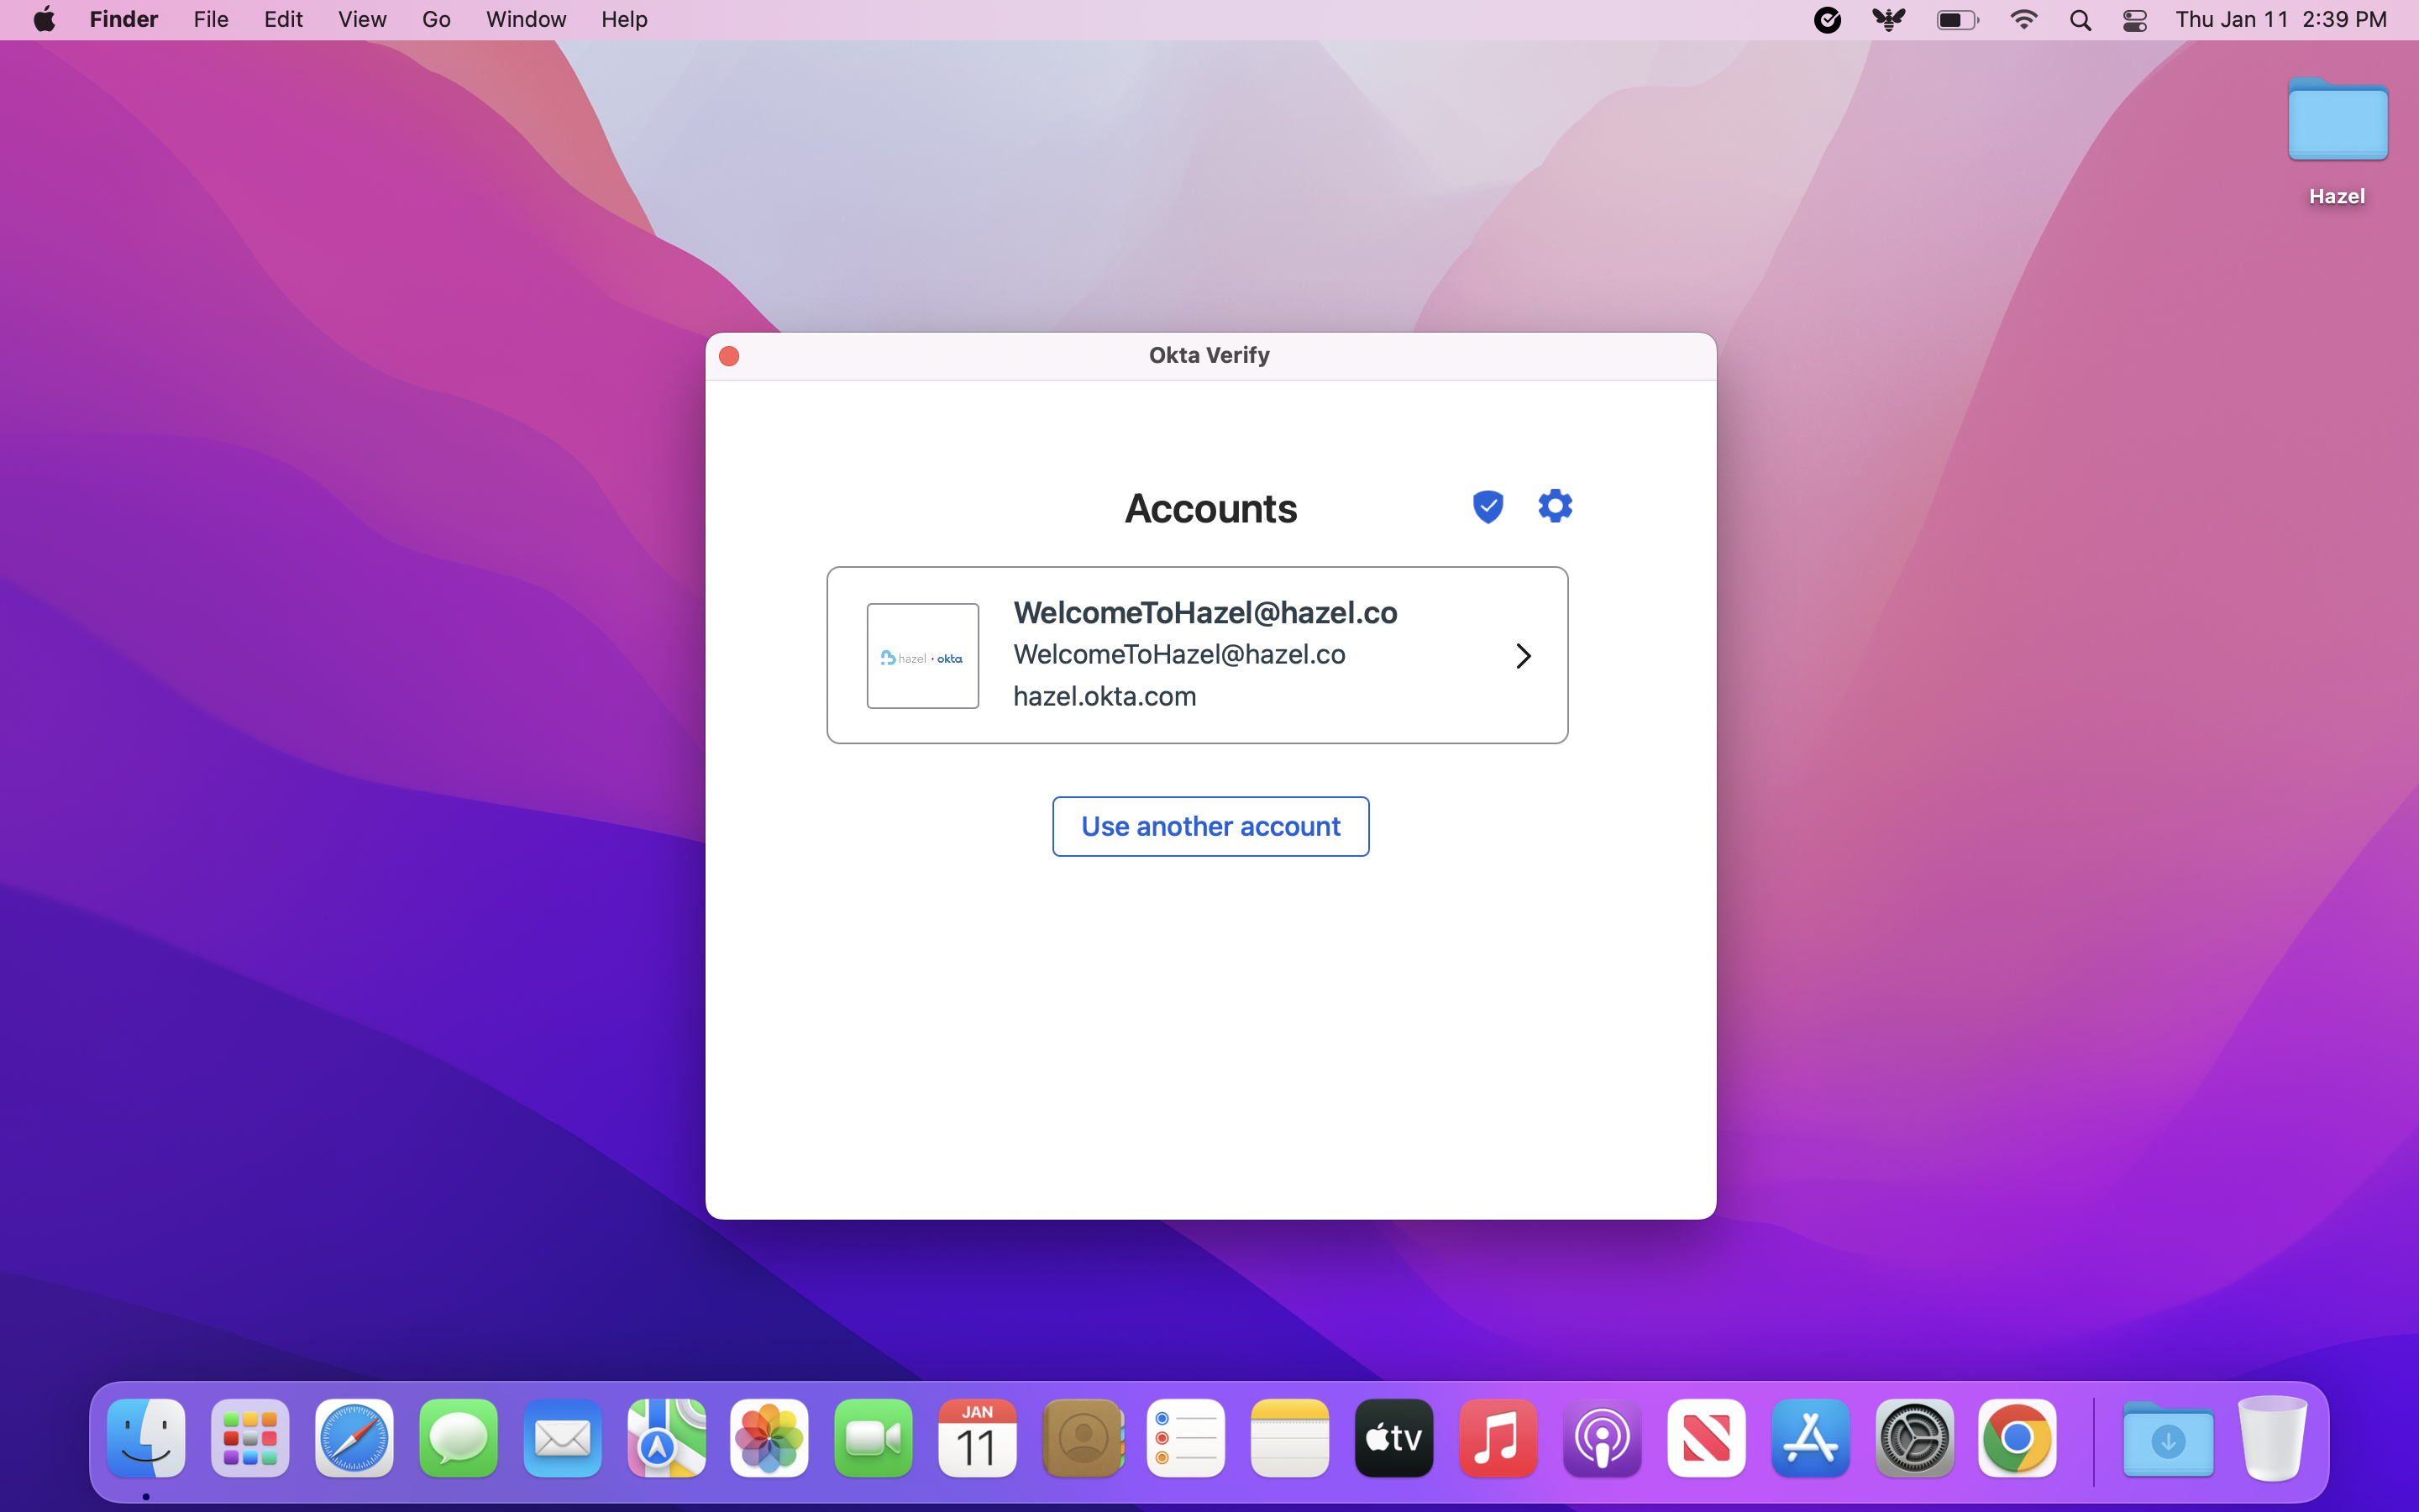Open Music from the dock
This screenshot has height=1512, width=2419.
pyautogui.click(x=1498, y=1438)
